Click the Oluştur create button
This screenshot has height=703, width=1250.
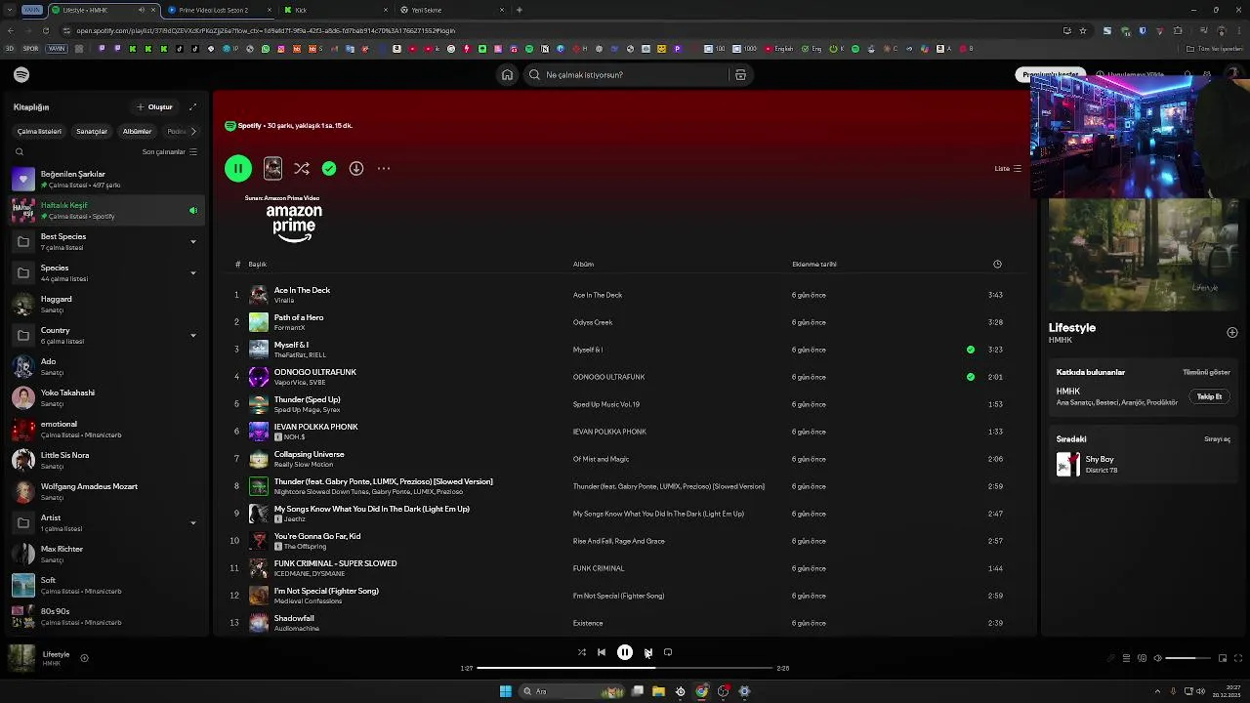tap(154, 106)
